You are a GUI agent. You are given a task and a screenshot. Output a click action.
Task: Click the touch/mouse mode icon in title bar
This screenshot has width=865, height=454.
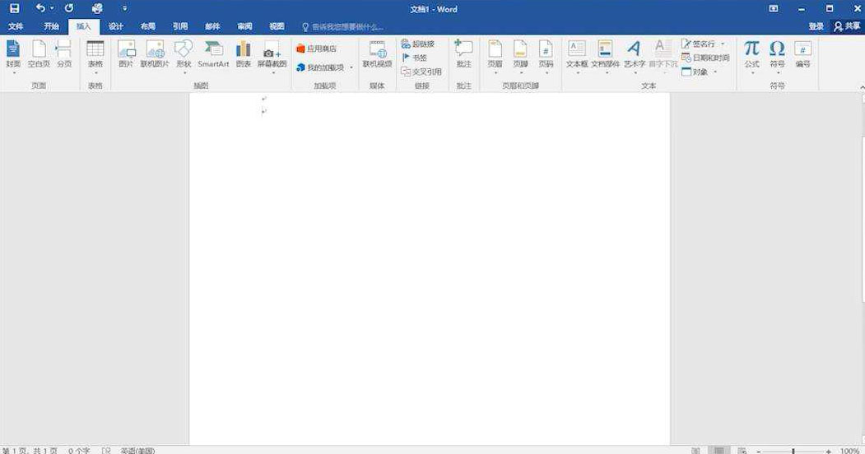pos(97,8)
